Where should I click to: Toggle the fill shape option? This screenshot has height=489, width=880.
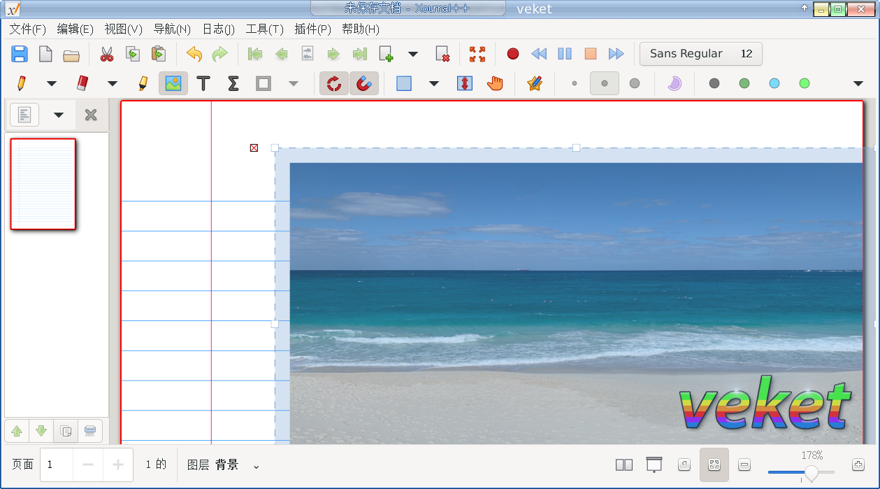[675, 83]
